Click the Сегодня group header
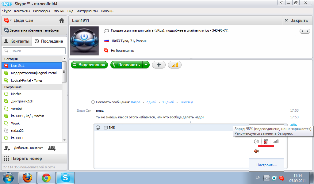 point(32,59)
